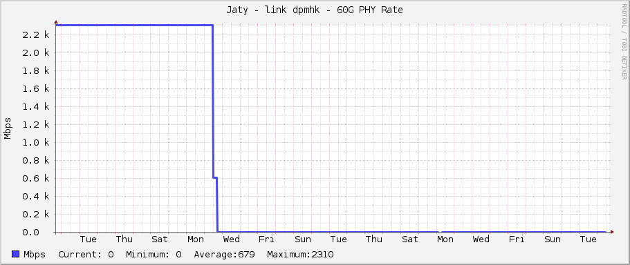This screenshot has width=630, height=265.
Task: Click the 'Mbps' legend label beside the blue square
Action: [x=35, y=254]
